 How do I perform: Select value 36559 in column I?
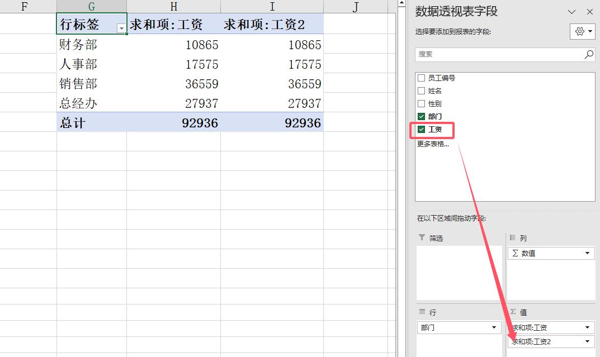(x=272, y=83)
